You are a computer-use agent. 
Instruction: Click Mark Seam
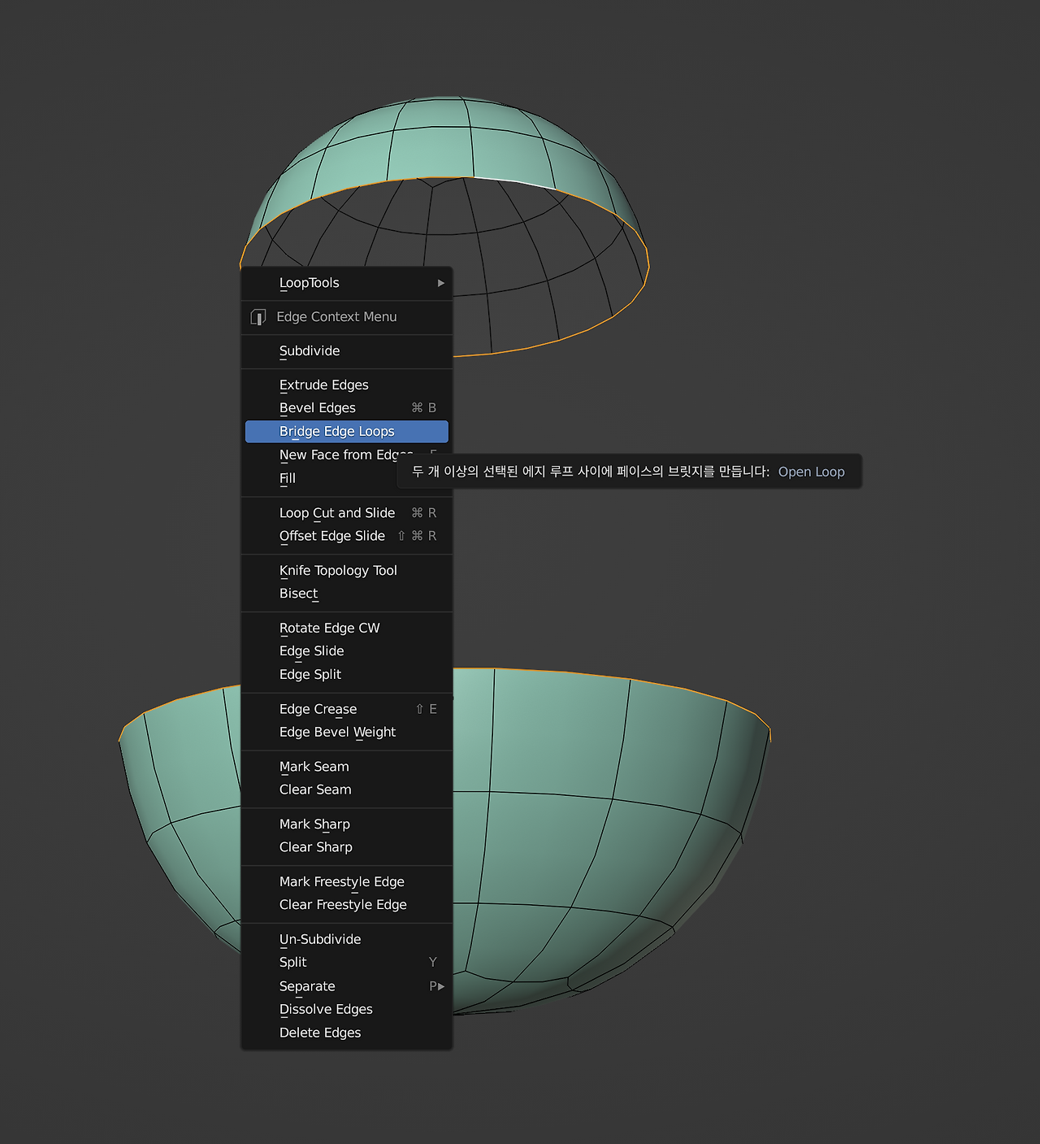click(x=347, y=767)
